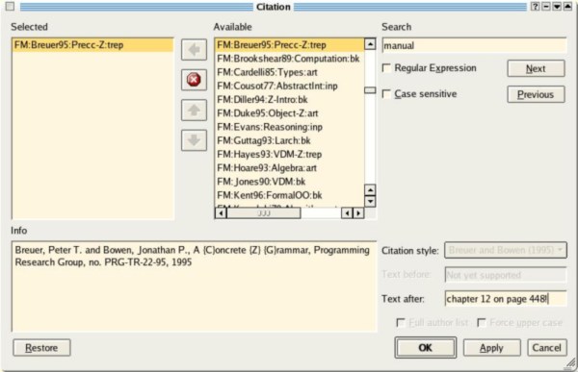Click the question mark help icon in titlebar
Image resolution: width=578 pixels, height=372 pixels.
pyautogui.click(x=535, y=7)
